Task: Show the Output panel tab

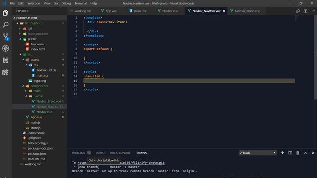Action: [x=100, y=153]
